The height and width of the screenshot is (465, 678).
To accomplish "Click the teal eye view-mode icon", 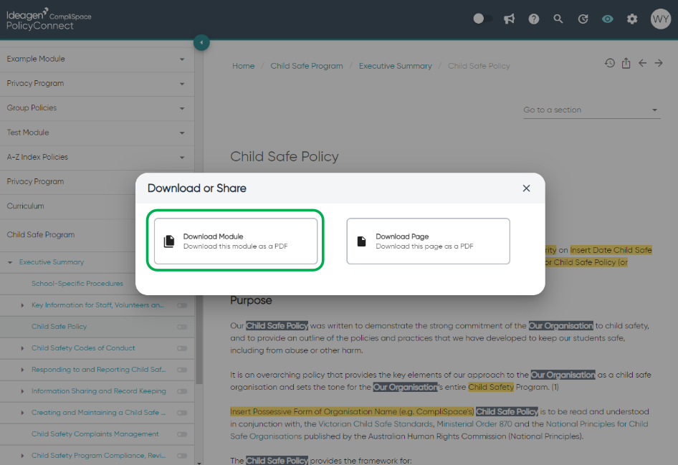I will click(608, 19).
